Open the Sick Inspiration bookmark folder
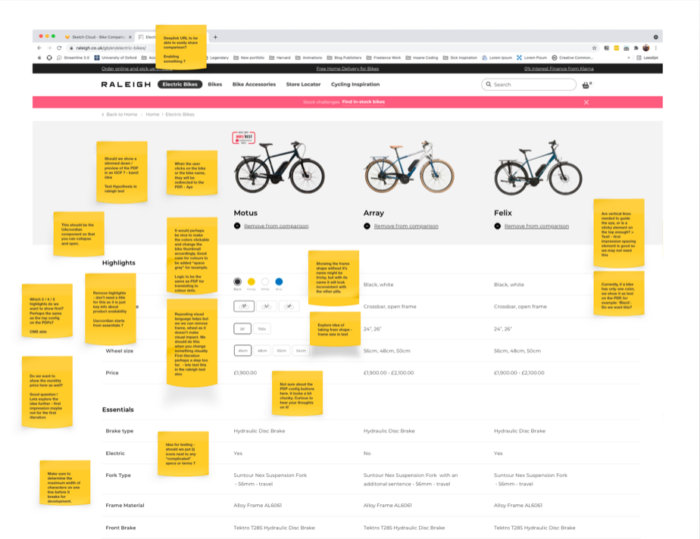Viewport: 700px width, 539px height. (460, 58)
